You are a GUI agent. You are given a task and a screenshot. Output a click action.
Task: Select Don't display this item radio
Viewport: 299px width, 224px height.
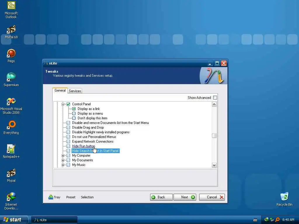pos(74,118)
